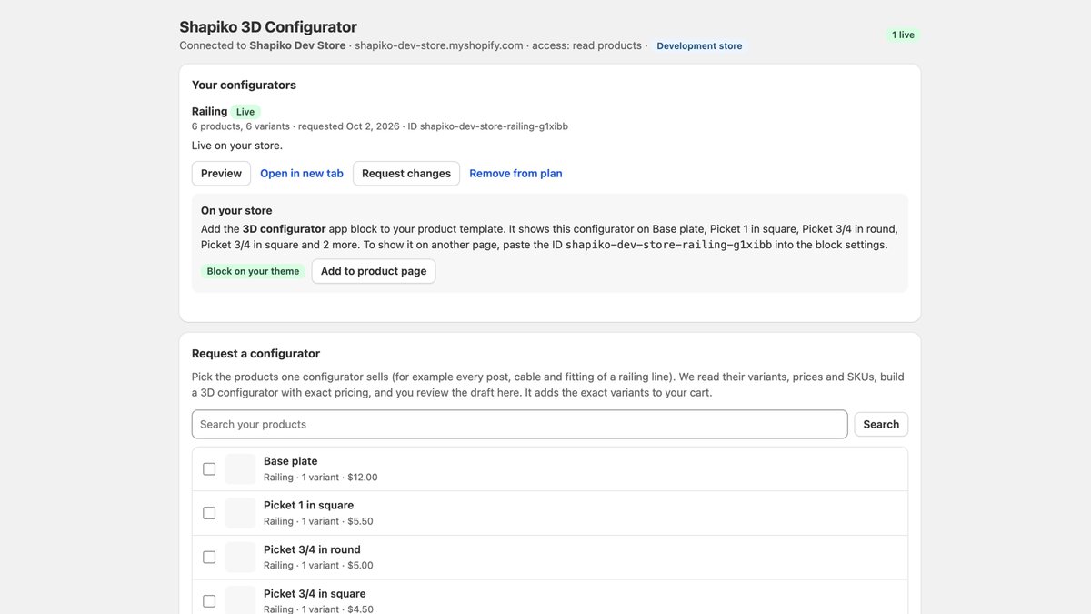Focus the Search your products field
The height and width of the screenshot is (614, 1091).
coord(520,425)
